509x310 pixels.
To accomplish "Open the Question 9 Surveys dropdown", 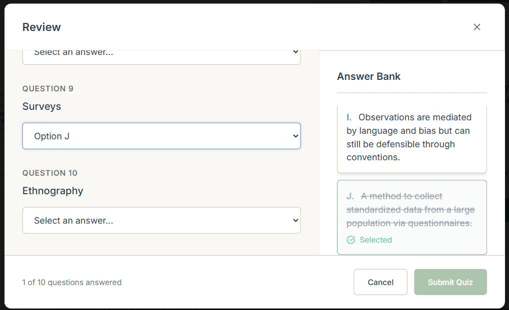I will tap(161, 135).
